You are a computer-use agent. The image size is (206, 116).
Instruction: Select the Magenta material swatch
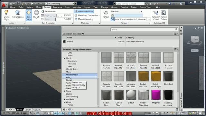tap(156, 95)
